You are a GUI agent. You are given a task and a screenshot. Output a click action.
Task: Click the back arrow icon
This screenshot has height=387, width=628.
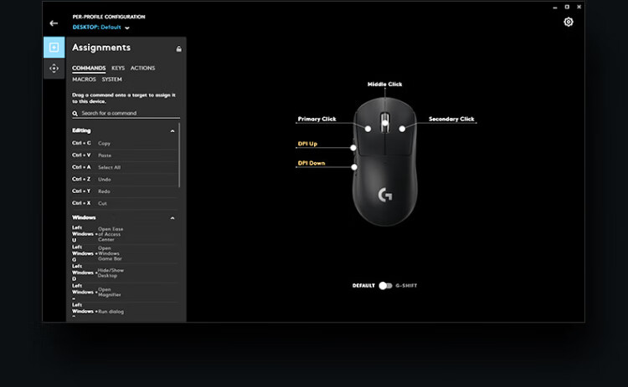point(54,23)
